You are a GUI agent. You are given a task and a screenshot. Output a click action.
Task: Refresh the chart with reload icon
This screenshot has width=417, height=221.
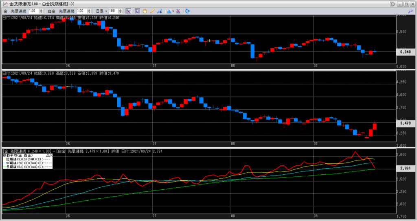(187, 11)
